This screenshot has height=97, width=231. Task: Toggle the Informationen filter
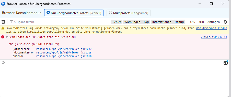point(161,22)
